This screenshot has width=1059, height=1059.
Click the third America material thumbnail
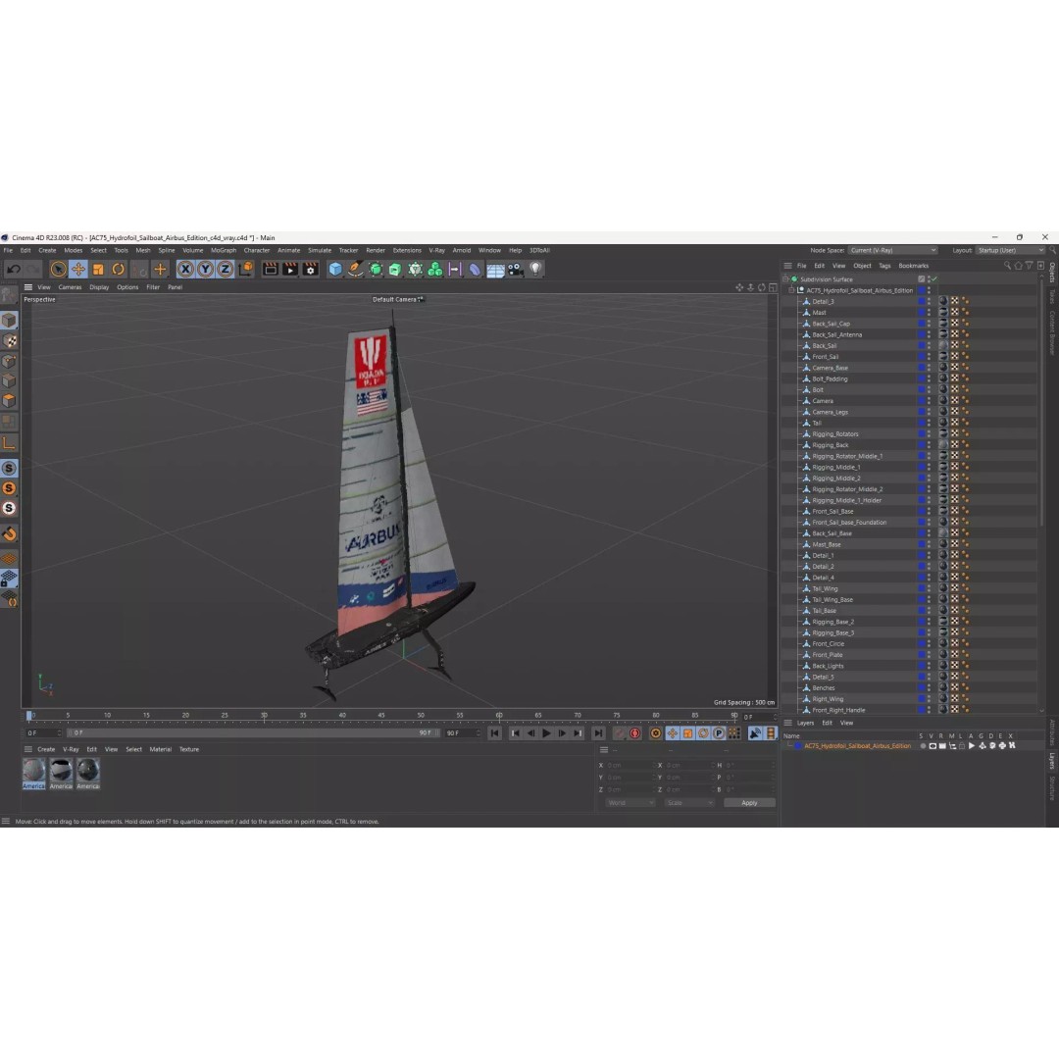pyautogui.click(x=88, y=774)
